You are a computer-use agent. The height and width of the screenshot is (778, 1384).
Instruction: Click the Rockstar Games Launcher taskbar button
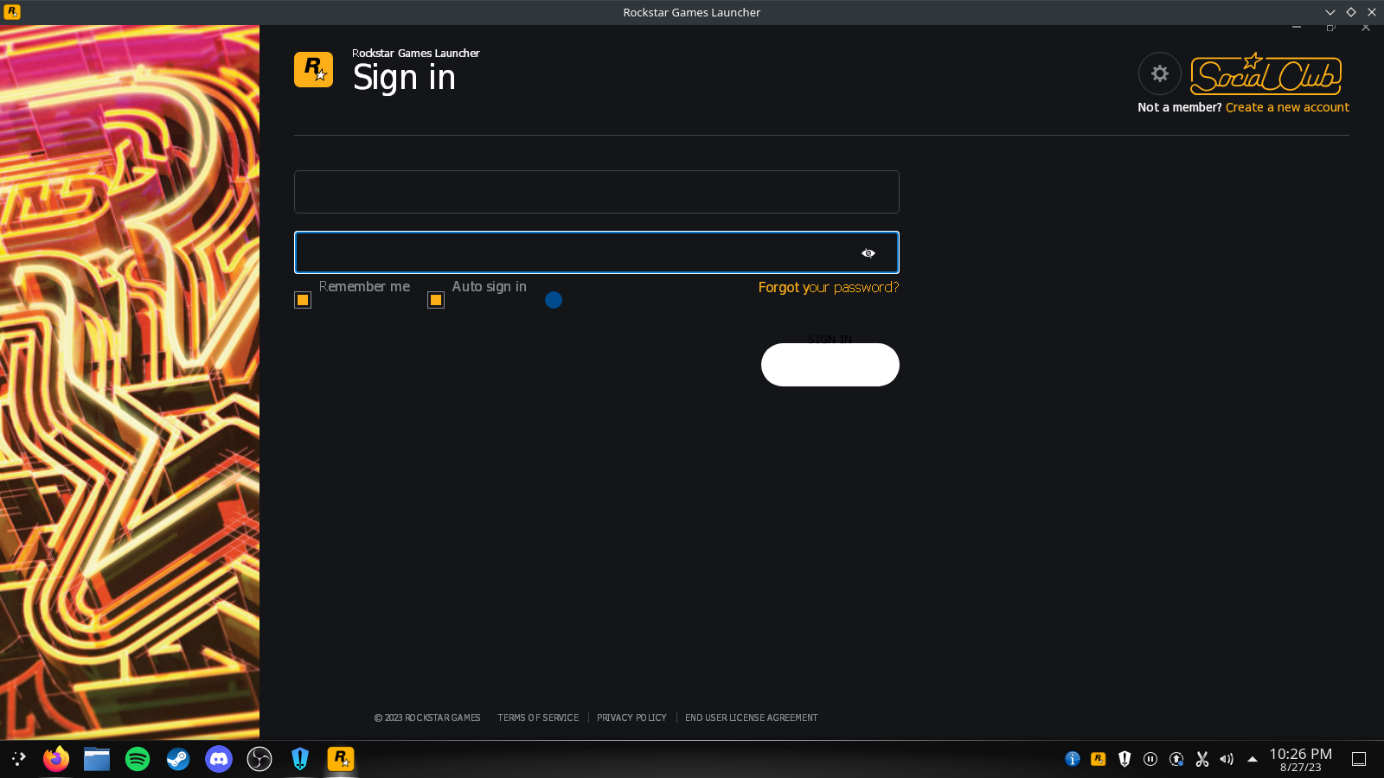tap(341, 759)
